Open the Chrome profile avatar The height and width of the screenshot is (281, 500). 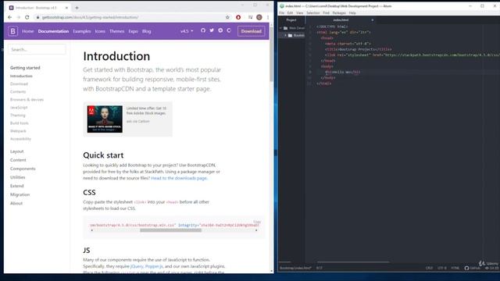[259, 17]
